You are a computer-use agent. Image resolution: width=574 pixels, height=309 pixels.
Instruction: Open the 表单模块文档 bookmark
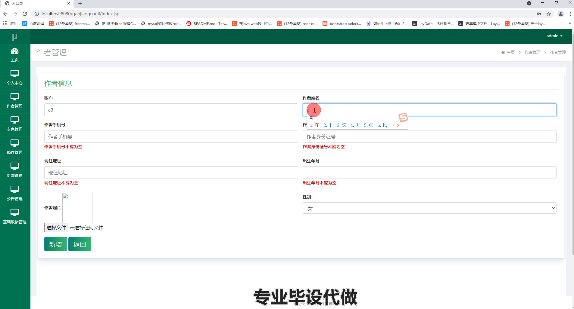click(479, 23)
